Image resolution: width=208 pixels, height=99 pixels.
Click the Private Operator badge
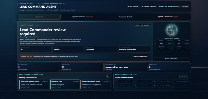[x=133, y=7]
